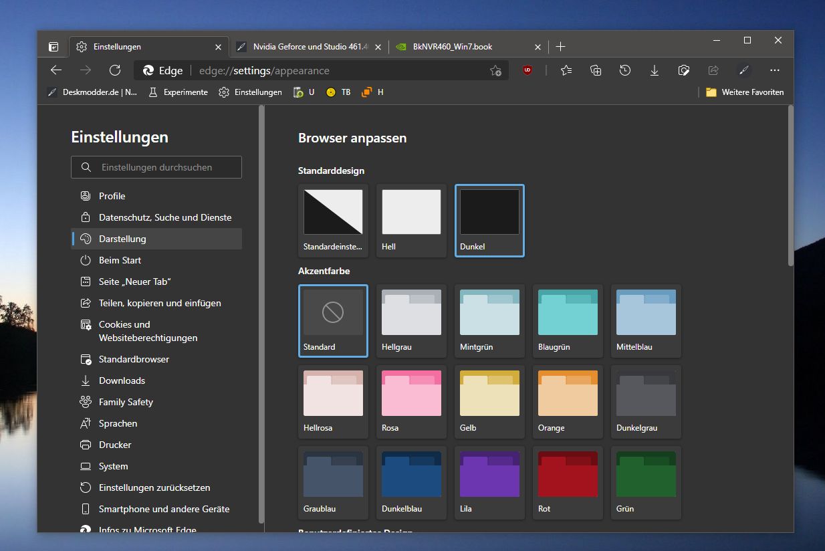Select the Hellgrau accent color
The height and width of the screenshot is (551, 825).
pyautogui.click(x=411, y=321)
